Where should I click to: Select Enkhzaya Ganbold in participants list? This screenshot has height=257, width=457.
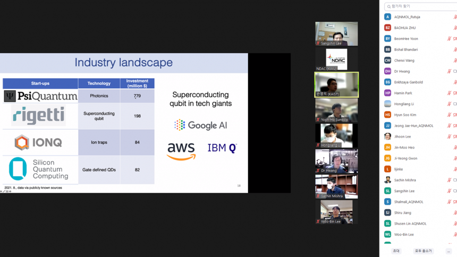click(408, 82)
